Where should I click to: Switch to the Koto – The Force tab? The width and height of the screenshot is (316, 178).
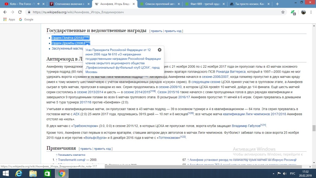[x=22, y=4]
